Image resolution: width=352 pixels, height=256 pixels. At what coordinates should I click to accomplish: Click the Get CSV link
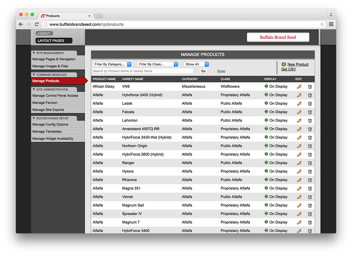point(288,69)
